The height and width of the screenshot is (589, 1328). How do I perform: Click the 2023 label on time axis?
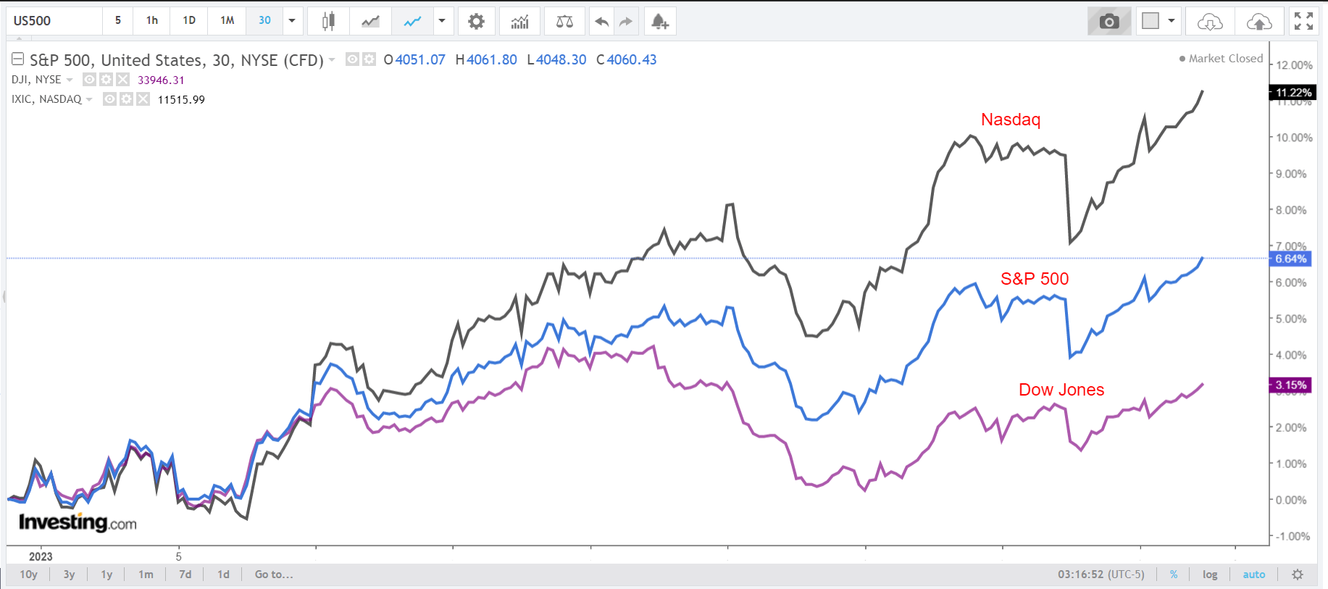tap(41, 556)
